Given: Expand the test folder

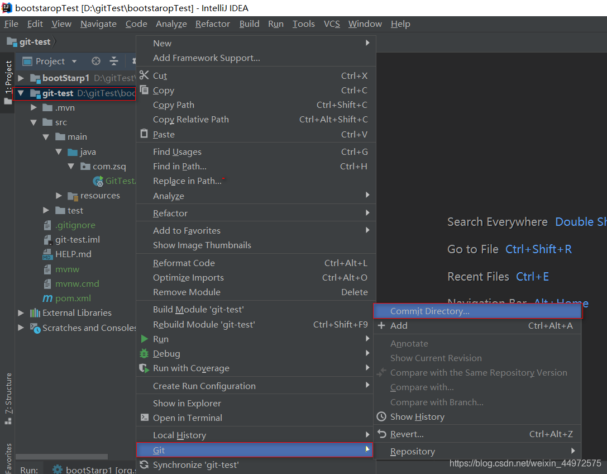Looking at the screenshot, I should [46, 210].
